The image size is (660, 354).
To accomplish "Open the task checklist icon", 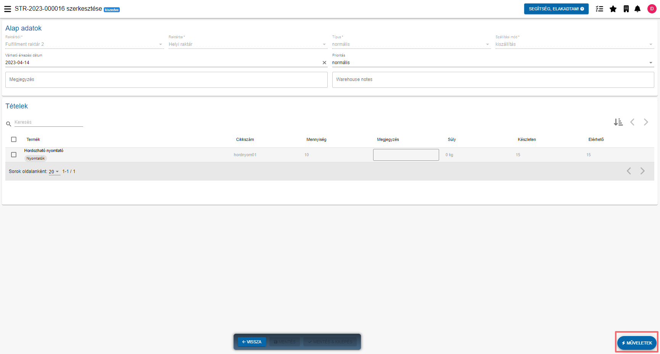I will coord(599,9).
